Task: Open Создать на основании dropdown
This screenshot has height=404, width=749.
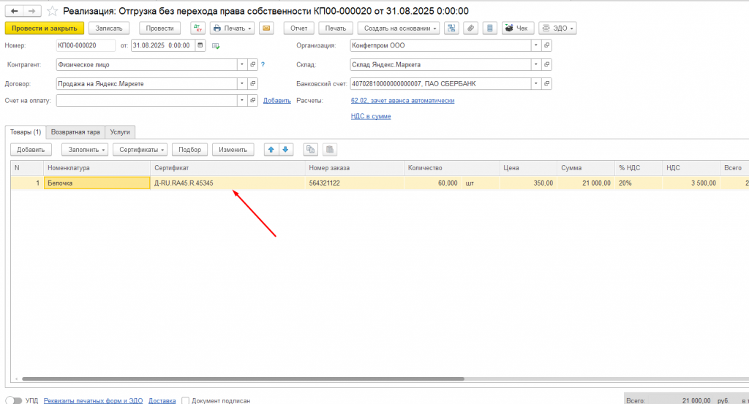Action: (399, 28)
